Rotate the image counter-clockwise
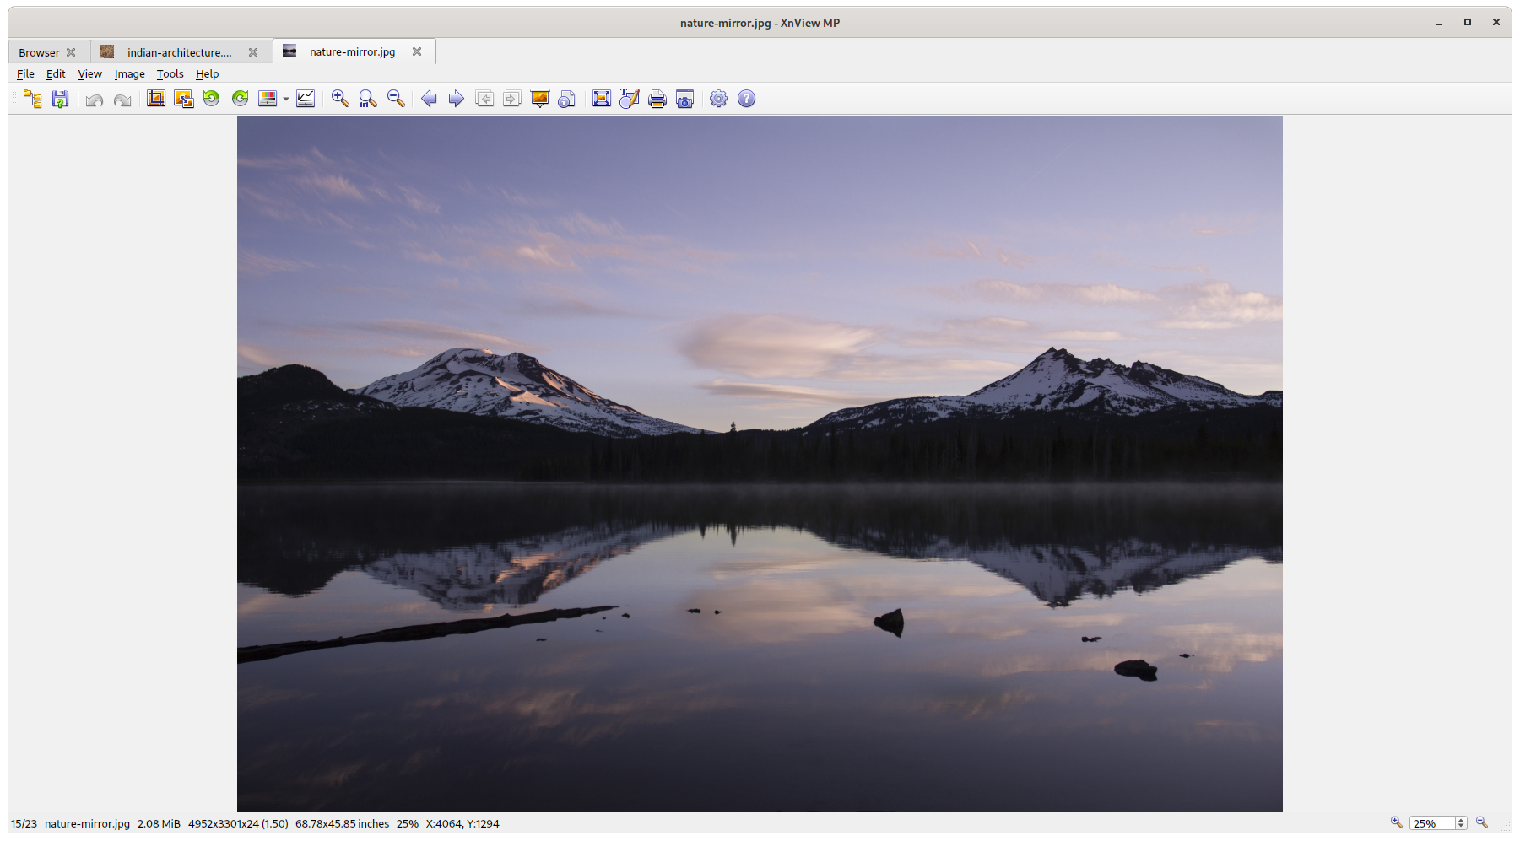1520x841 pixels. 212,99
